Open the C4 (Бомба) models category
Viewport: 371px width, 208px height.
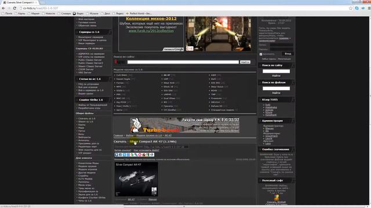point(170,110)
